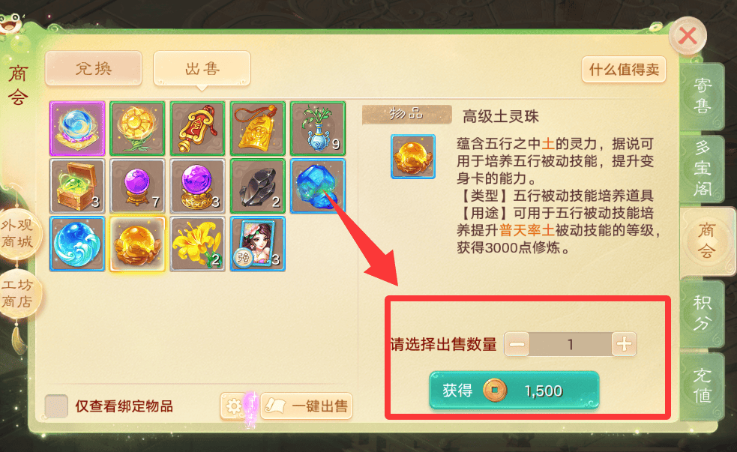Click the 获得 1,500 sell button
This screenshot has width=737, height=452.
click(514, 391)
